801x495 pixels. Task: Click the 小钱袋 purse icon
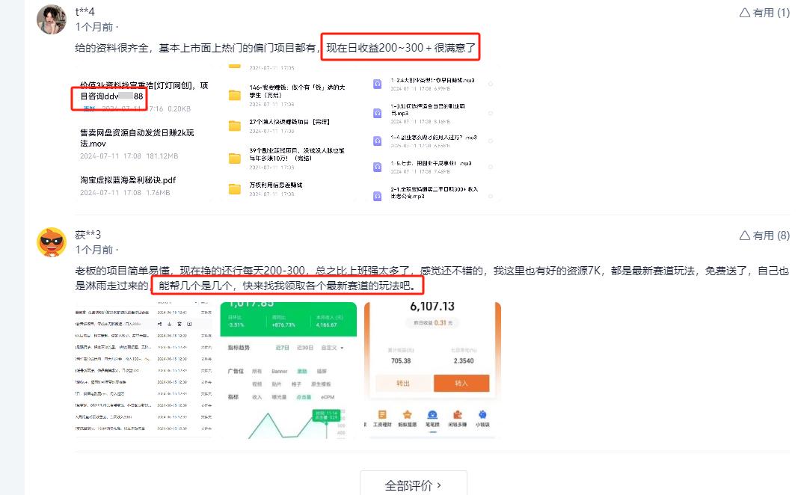[x=482, y=414]
